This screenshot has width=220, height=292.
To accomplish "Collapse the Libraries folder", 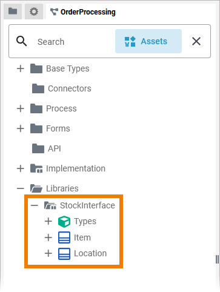I will click(21, 188).
